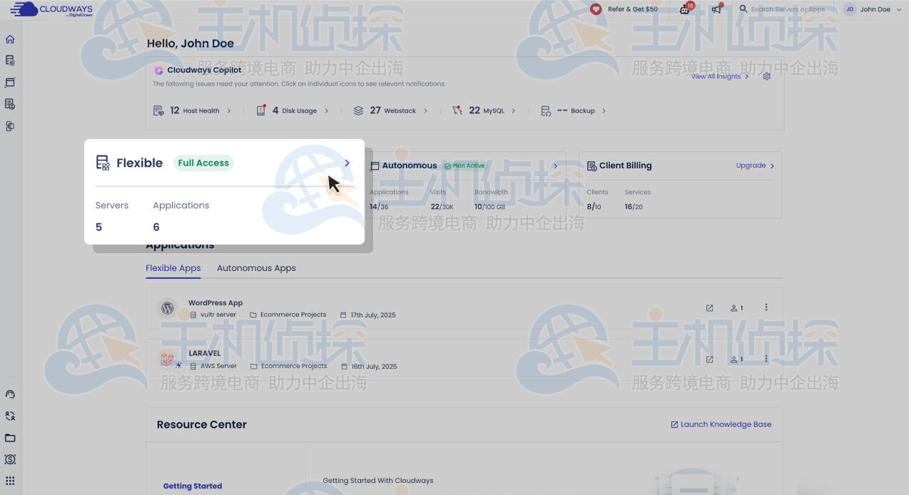Viewport: 909px width, 495px height.
Task: Click the Host Health icon
Action: (x=158, y=111)
